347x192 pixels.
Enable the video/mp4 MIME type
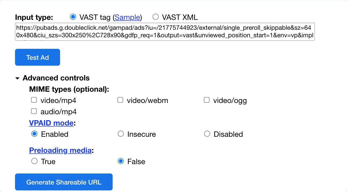point(34,100)
